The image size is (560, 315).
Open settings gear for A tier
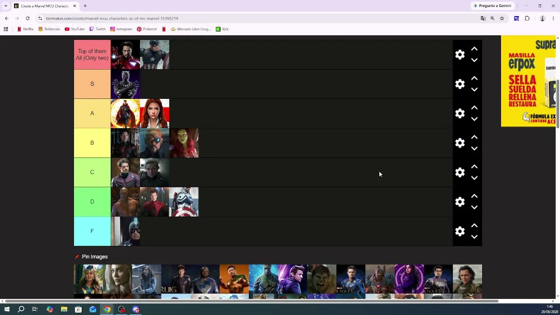click(460, 113)
